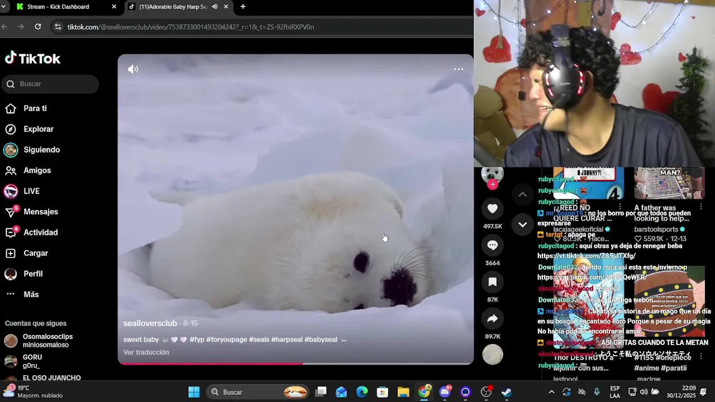Click the #harpseal hashtag
Screen dimensions: 715x402
pos(287,339)
